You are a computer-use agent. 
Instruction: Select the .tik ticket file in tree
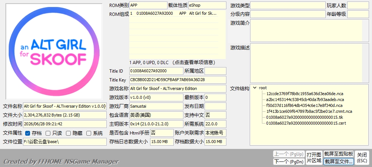[x=305, y=117]
